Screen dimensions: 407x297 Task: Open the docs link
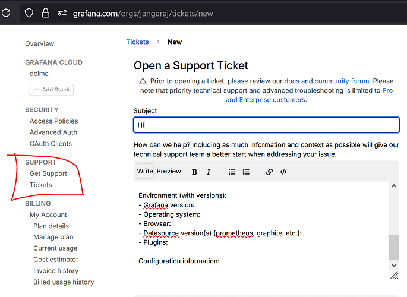(x=292, y=81)
